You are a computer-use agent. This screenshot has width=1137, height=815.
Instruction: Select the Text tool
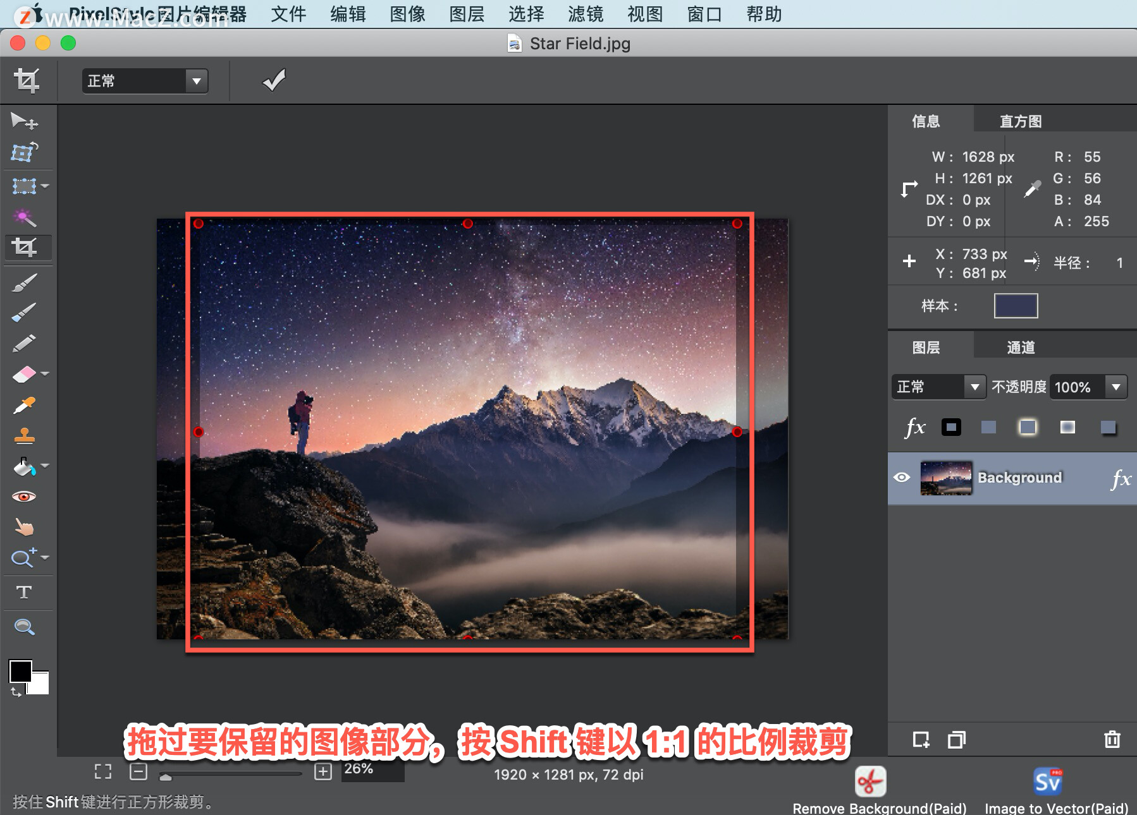click(25, 592)
